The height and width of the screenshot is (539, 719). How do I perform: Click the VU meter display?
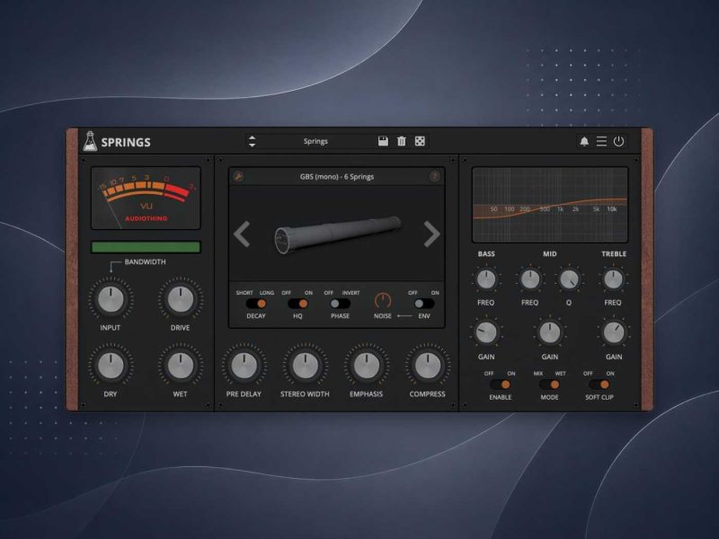tap(146, 198)
